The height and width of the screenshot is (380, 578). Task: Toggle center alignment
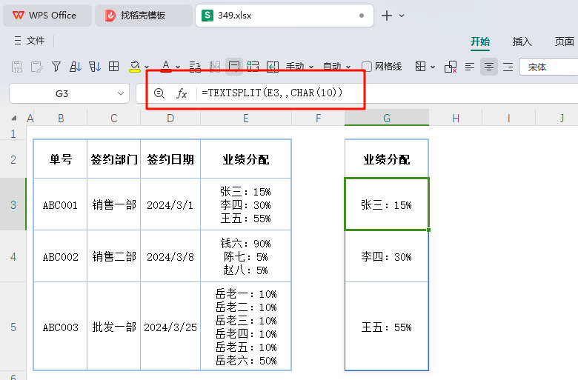tap(489, 67)
